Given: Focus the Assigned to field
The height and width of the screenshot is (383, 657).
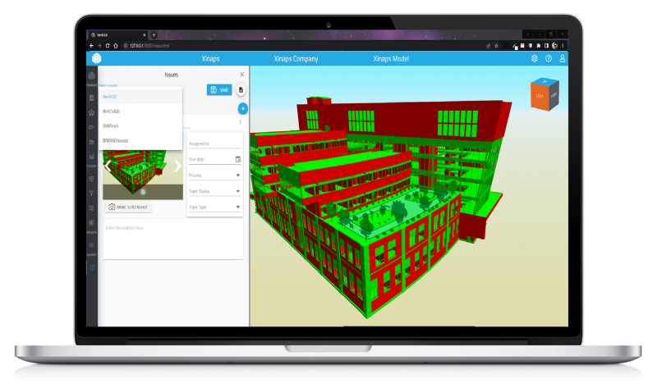Looking at the screenshot, I should [x=214, y=144].
